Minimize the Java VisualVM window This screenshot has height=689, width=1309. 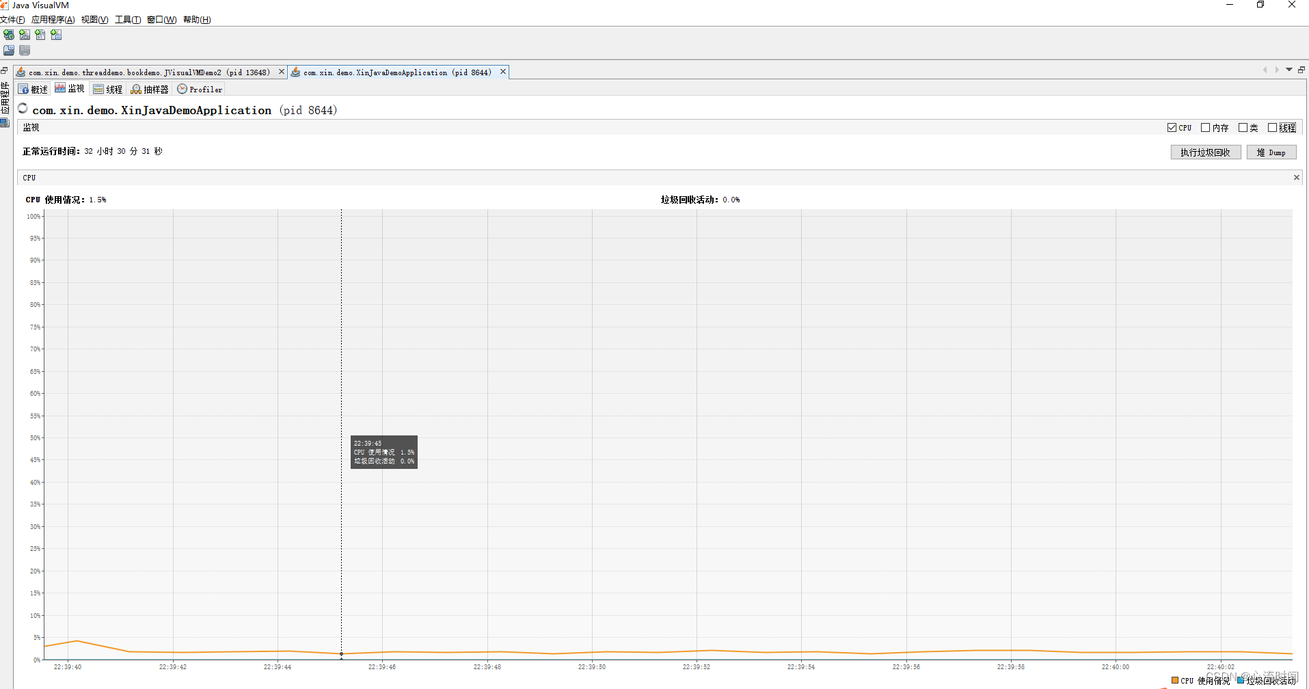pos(1230,5)
